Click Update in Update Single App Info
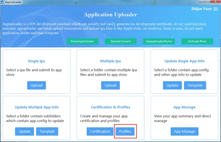The height and width of the screenshot is (142, 221). tap(172, 85)
